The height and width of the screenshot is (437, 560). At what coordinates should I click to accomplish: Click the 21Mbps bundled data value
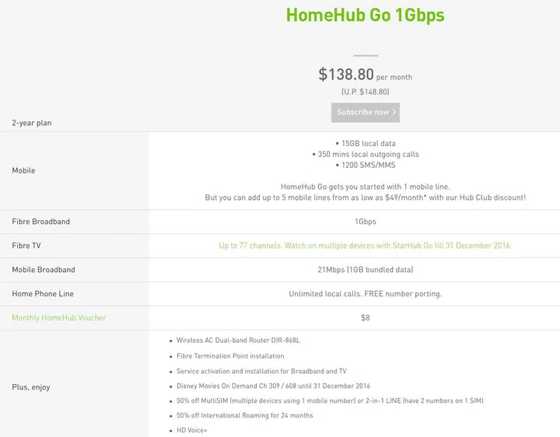(x=365, y=270)
